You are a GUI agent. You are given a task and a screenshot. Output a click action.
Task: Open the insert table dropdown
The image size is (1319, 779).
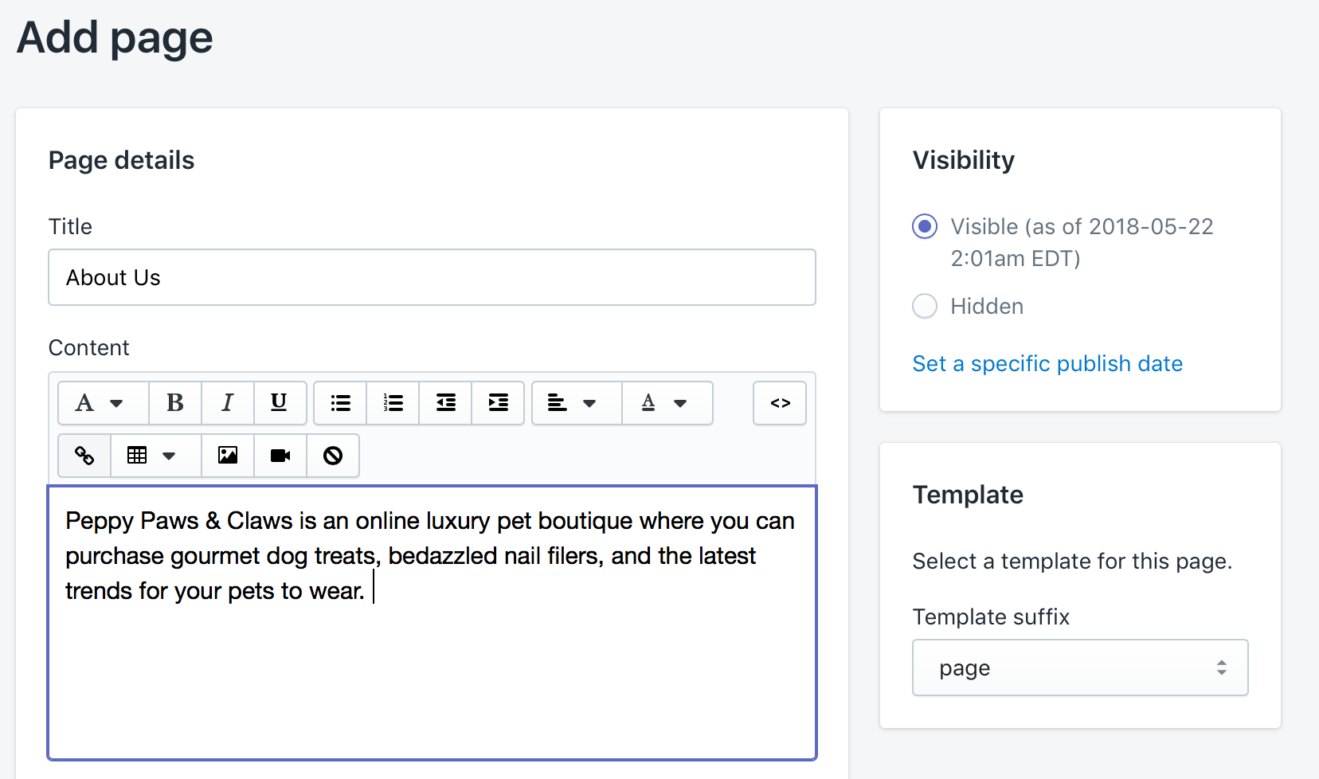(x=156, y=456)
